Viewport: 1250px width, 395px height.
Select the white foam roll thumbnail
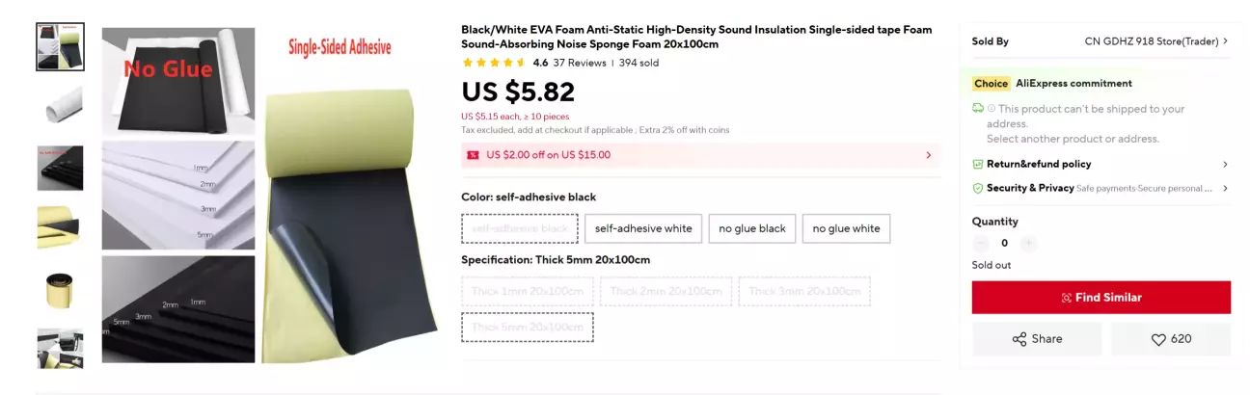click(x=60, y=106)
